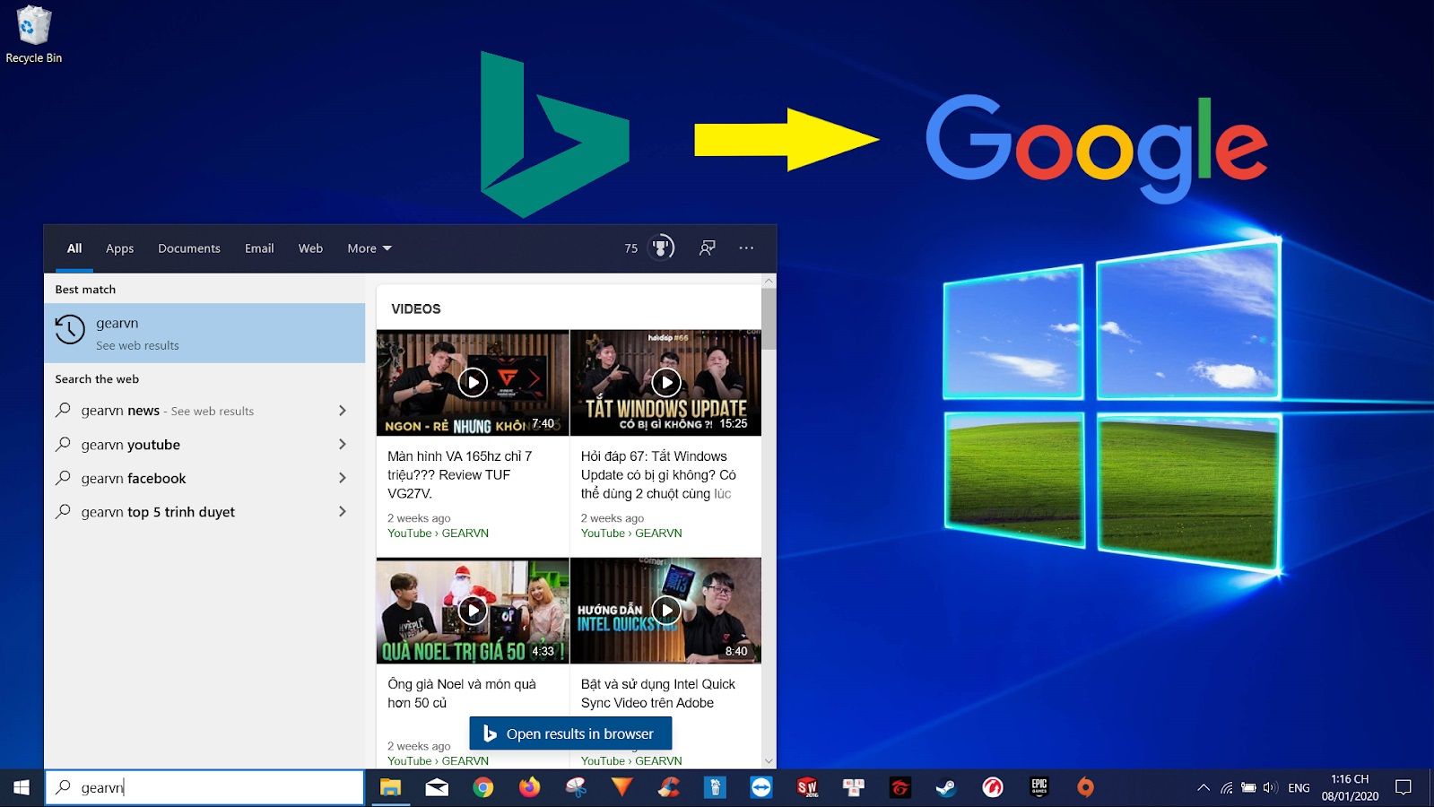Viewport: 1434px width, 807px height.
Task: Select the All search tab
Action: coord(74,248)
